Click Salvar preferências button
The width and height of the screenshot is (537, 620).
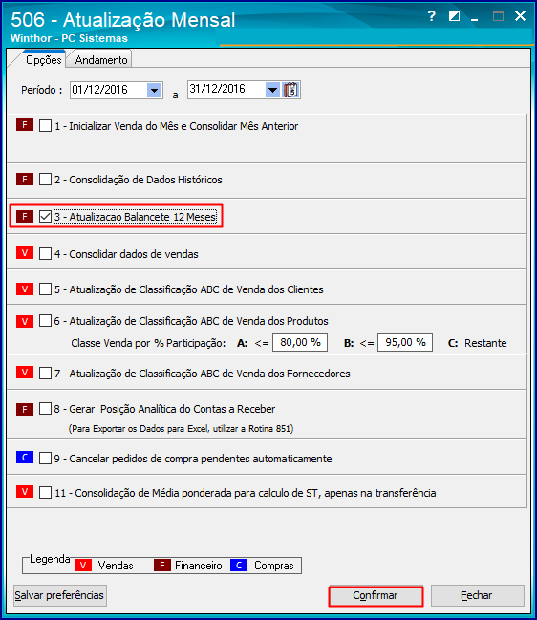(x=59, y=595)
